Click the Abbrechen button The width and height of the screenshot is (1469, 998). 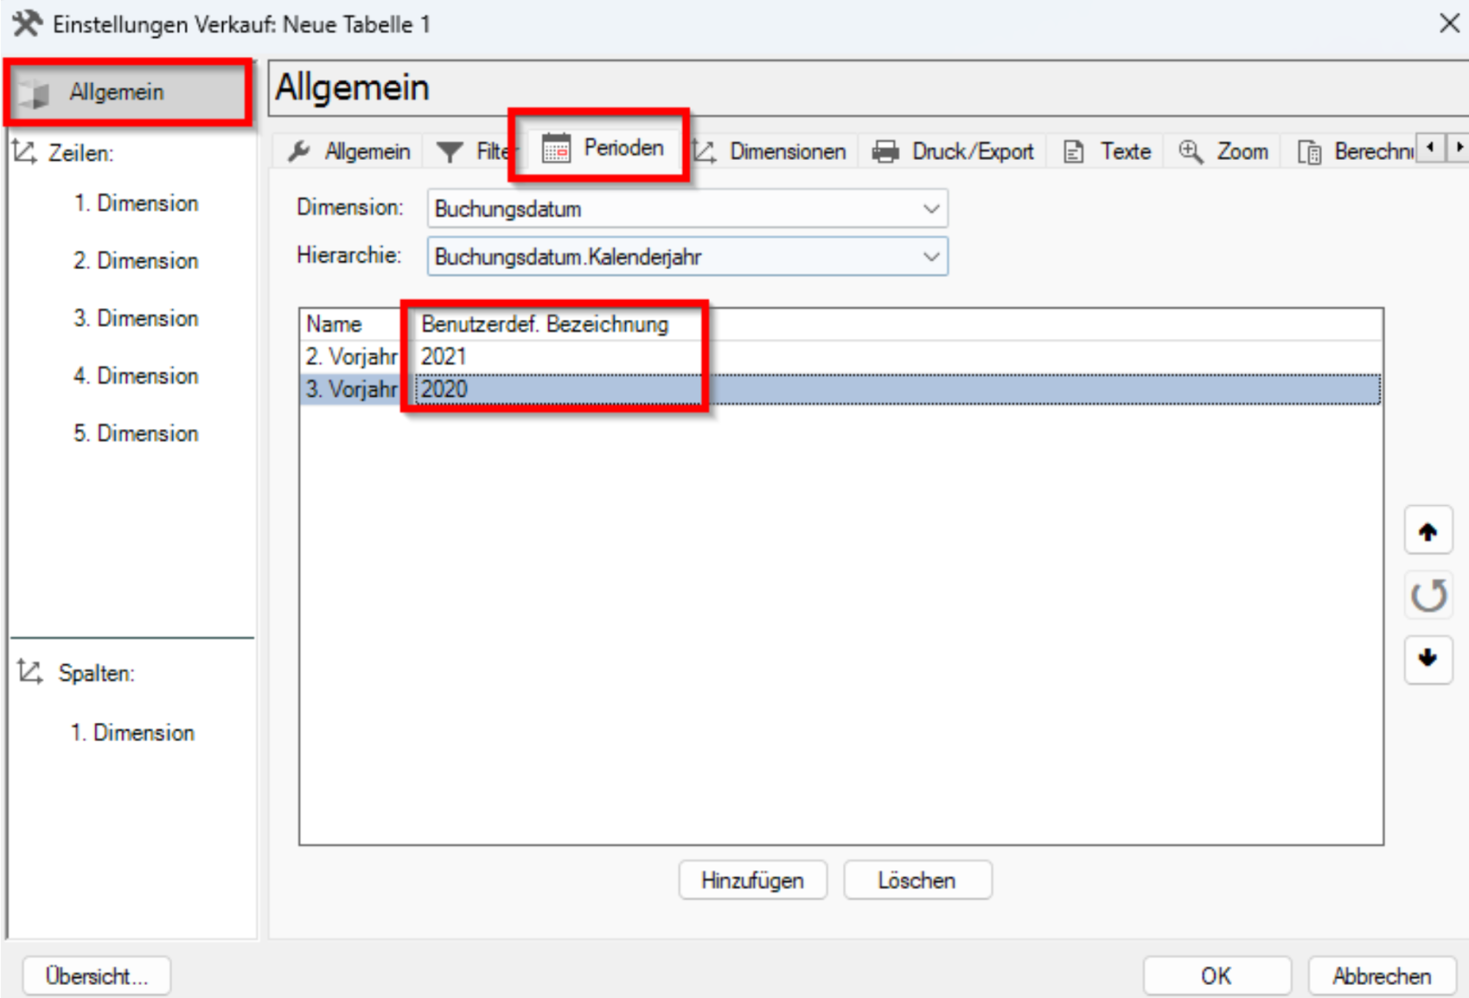pos(1382,975)
